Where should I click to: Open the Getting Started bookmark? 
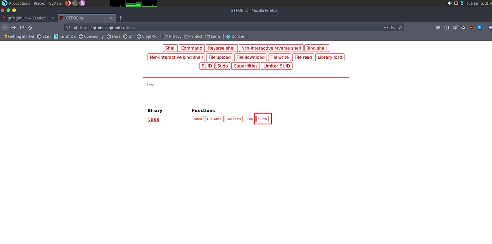(19, 37)
